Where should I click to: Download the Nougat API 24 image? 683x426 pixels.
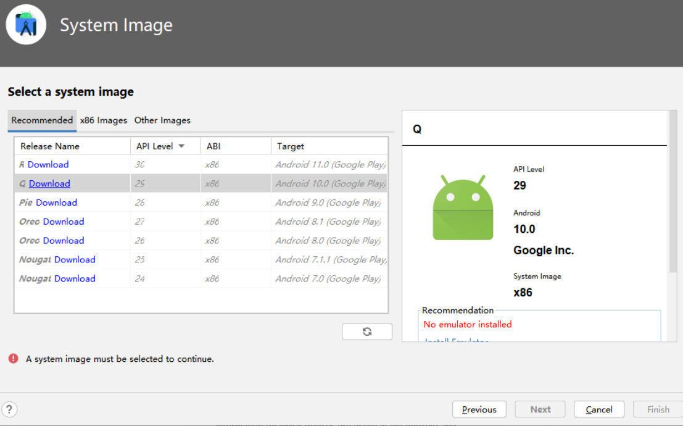75,278
